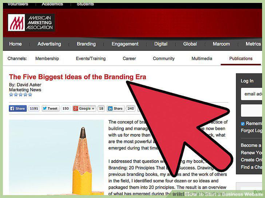Screen dimensions: 265x198
Task: Click the Renew Your membership link
Action: point(251,153)
